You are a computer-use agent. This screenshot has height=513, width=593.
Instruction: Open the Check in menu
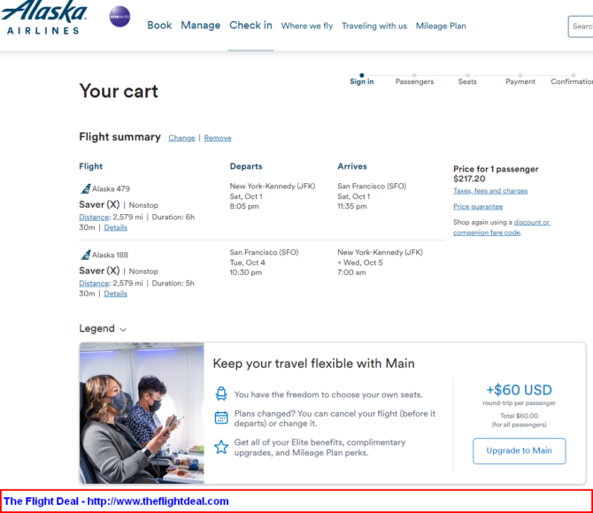pos(250,26)
